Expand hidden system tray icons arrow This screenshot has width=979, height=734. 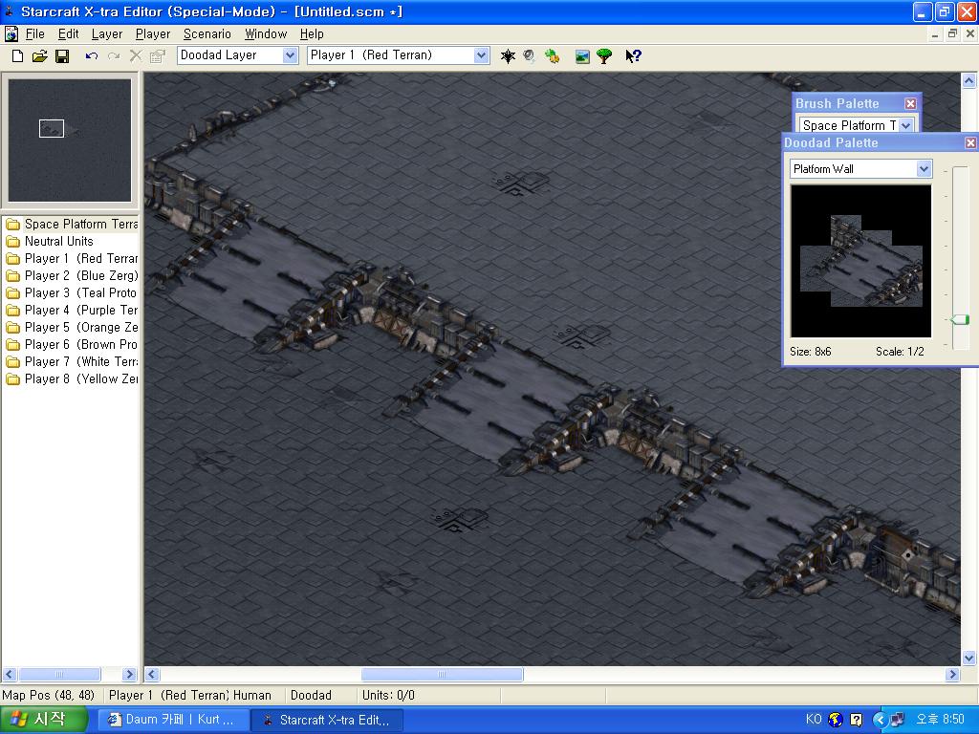pos(880,720)
